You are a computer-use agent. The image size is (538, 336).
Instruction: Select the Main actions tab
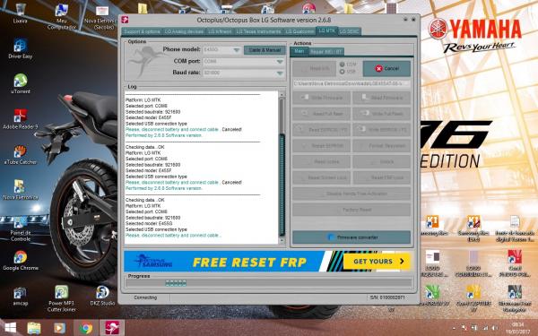click(x=299, y=51)
